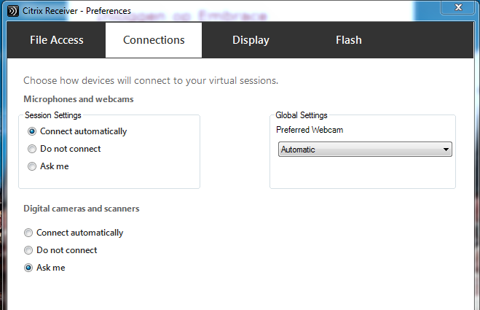Pick Ask me under Session Settings

[31, 166]
